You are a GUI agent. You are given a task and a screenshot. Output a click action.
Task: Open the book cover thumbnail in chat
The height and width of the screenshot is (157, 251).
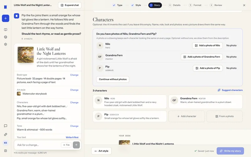pos(26,55)
